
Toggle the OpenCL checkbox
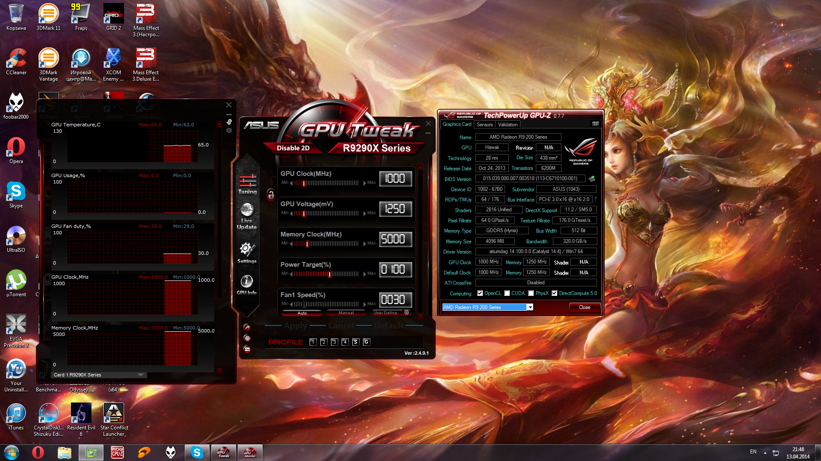tap(480, 293)
